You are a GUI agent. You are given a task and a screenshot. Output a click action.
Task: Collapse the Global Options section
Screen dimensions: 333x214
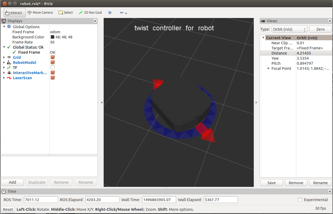(4, 27)
